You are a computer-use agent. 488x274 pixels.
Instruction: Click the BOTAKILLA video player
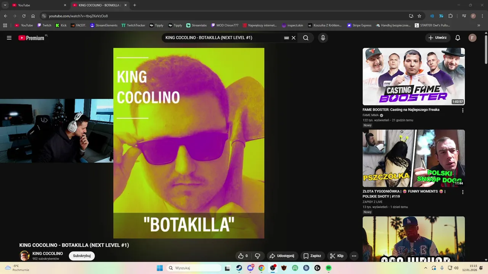[189, 143]
